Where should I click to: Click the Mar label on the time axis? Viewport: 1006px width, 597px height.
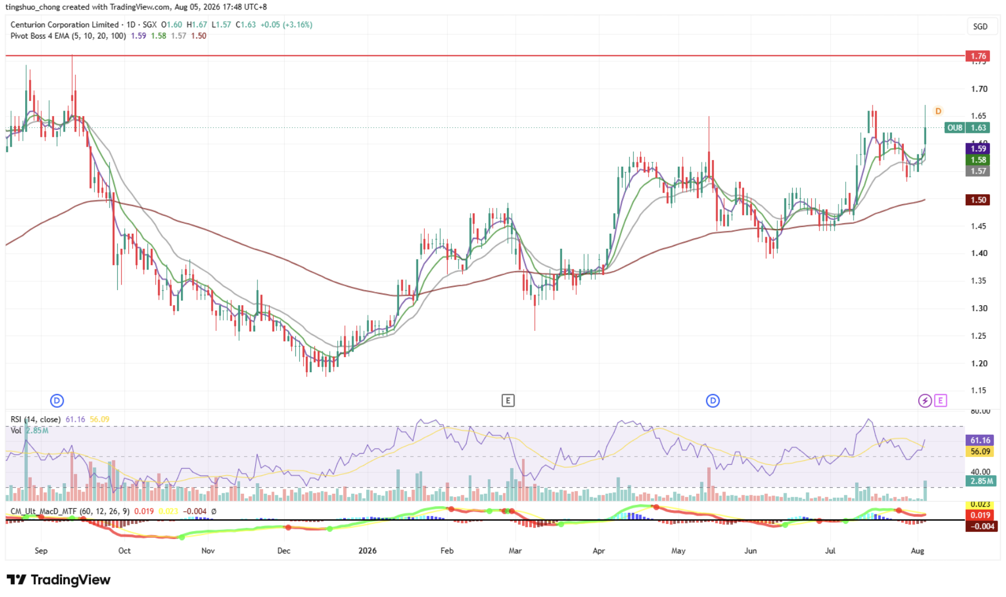[515, 551]
